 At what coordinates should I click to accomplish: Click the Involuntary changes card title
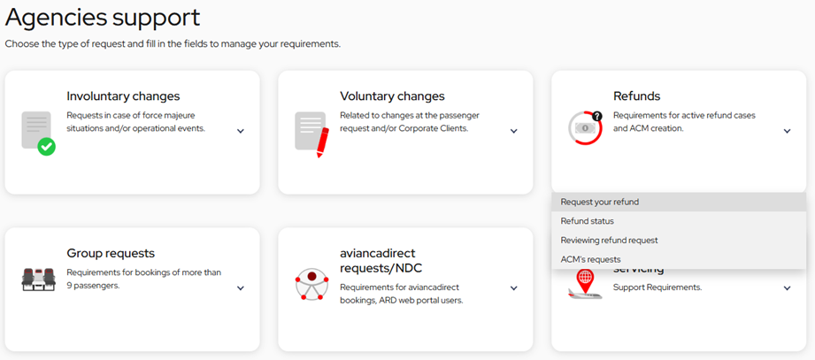click(x=123, y=96)
